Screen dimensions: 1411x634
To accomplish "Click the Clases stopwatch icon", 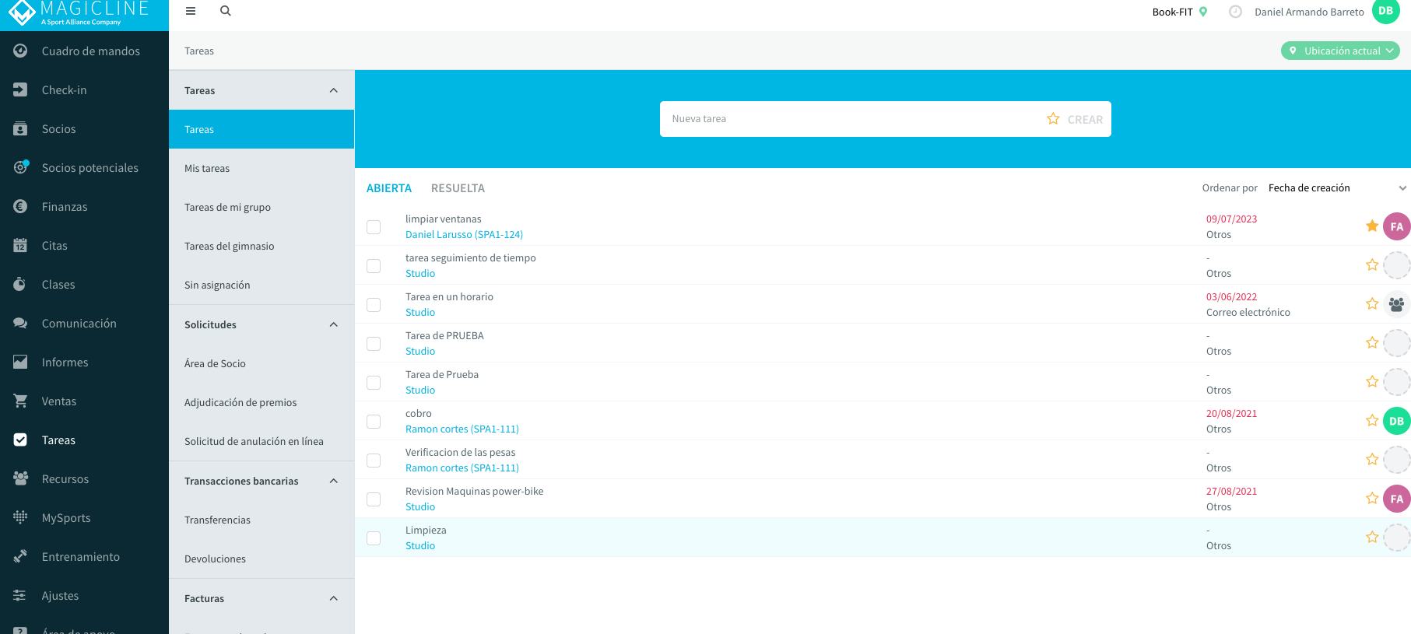I will pyautogui.click(x=20, y=284).
